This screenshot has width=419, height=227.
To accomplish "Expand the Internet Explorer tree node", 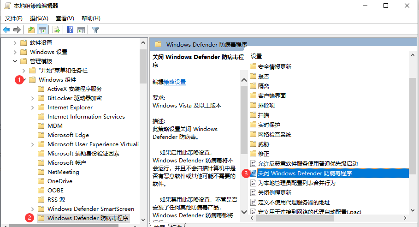I will click(x=32, y=108).
